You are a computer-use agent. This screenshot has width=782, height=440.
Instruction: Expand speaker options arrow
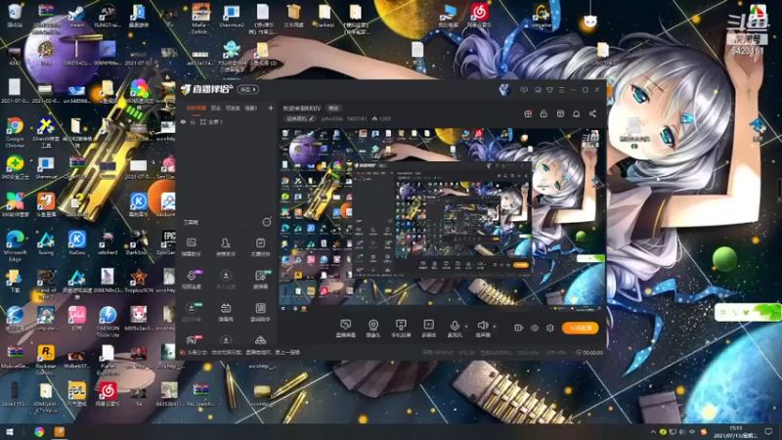pos(495,327)
